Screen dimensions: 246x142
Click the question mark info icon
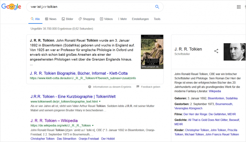point(90,87)
